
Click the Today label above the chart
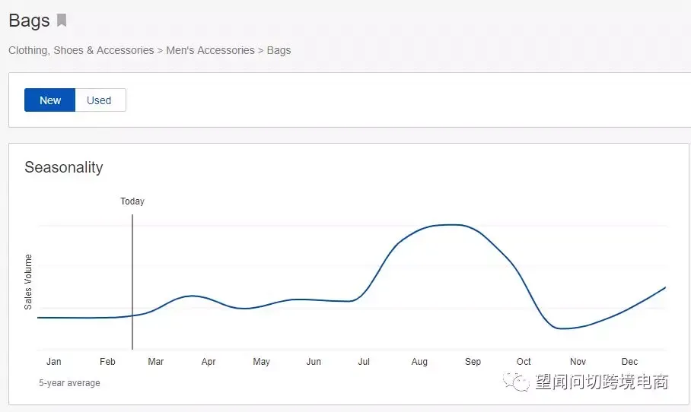point(132,201)
